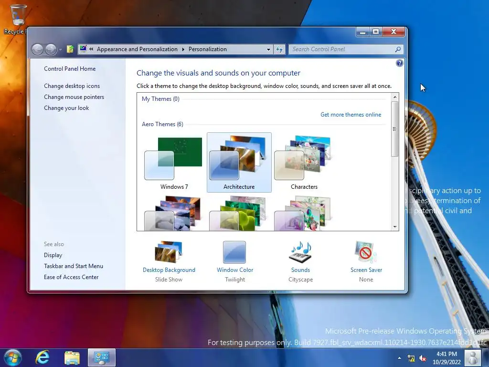This screenshot has height=367, width=489.
Task: Open Display under See also
Action: pyautogui.click(x=53, y=255)
